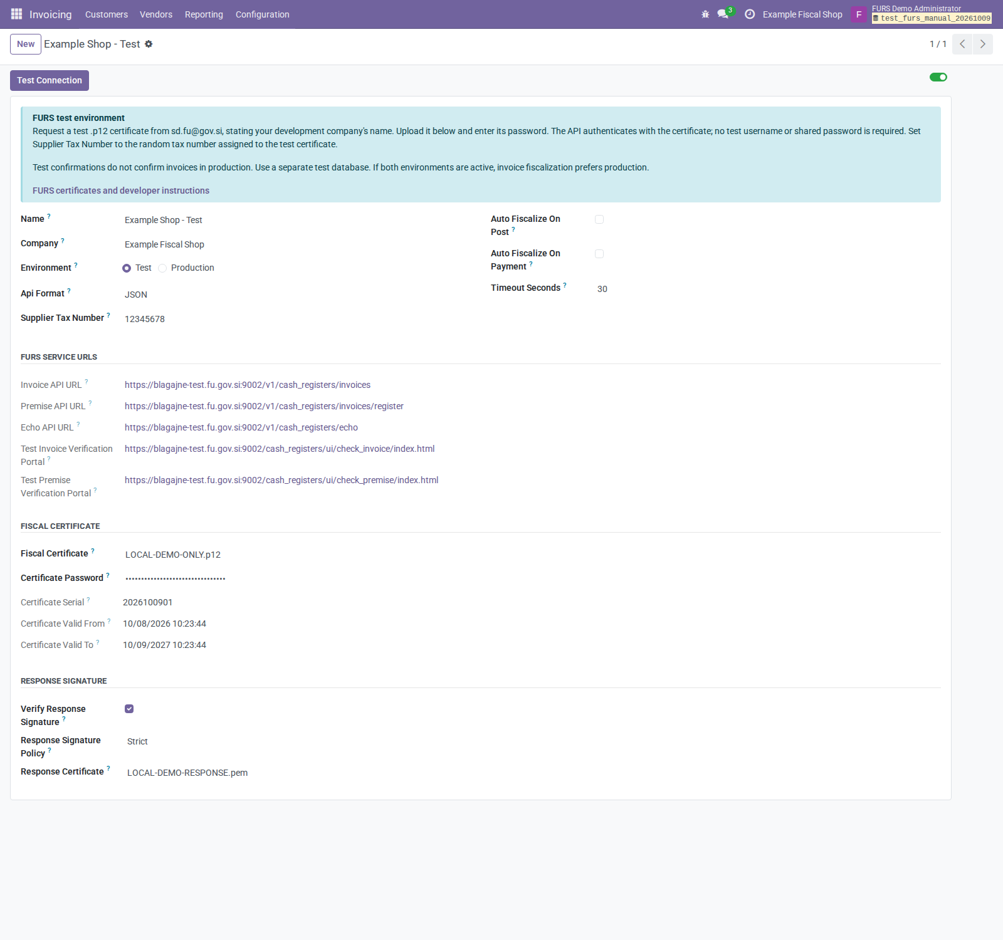Show help tooltip for Company label
Viewport: 1003px width, 940px height.
(x=63, y=241)
